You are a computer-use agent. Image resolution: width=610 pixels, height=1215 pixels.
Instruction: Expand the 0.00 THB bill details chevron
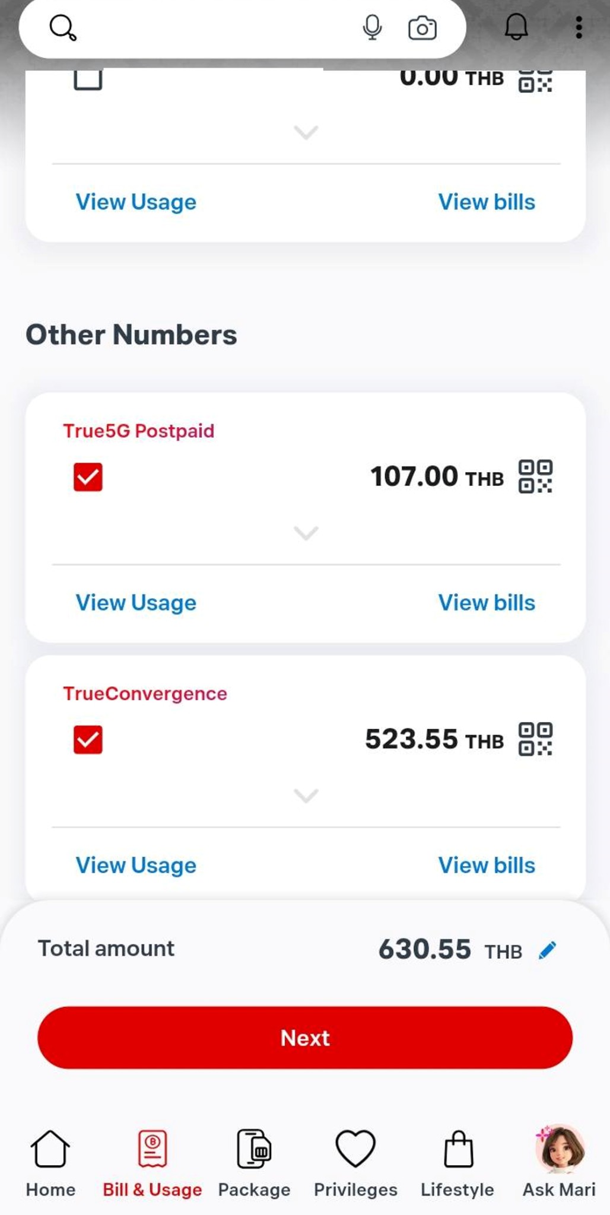(306, 132)
